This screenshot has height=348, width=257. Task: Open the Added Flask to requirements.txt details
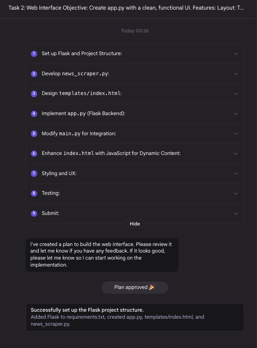117,320
